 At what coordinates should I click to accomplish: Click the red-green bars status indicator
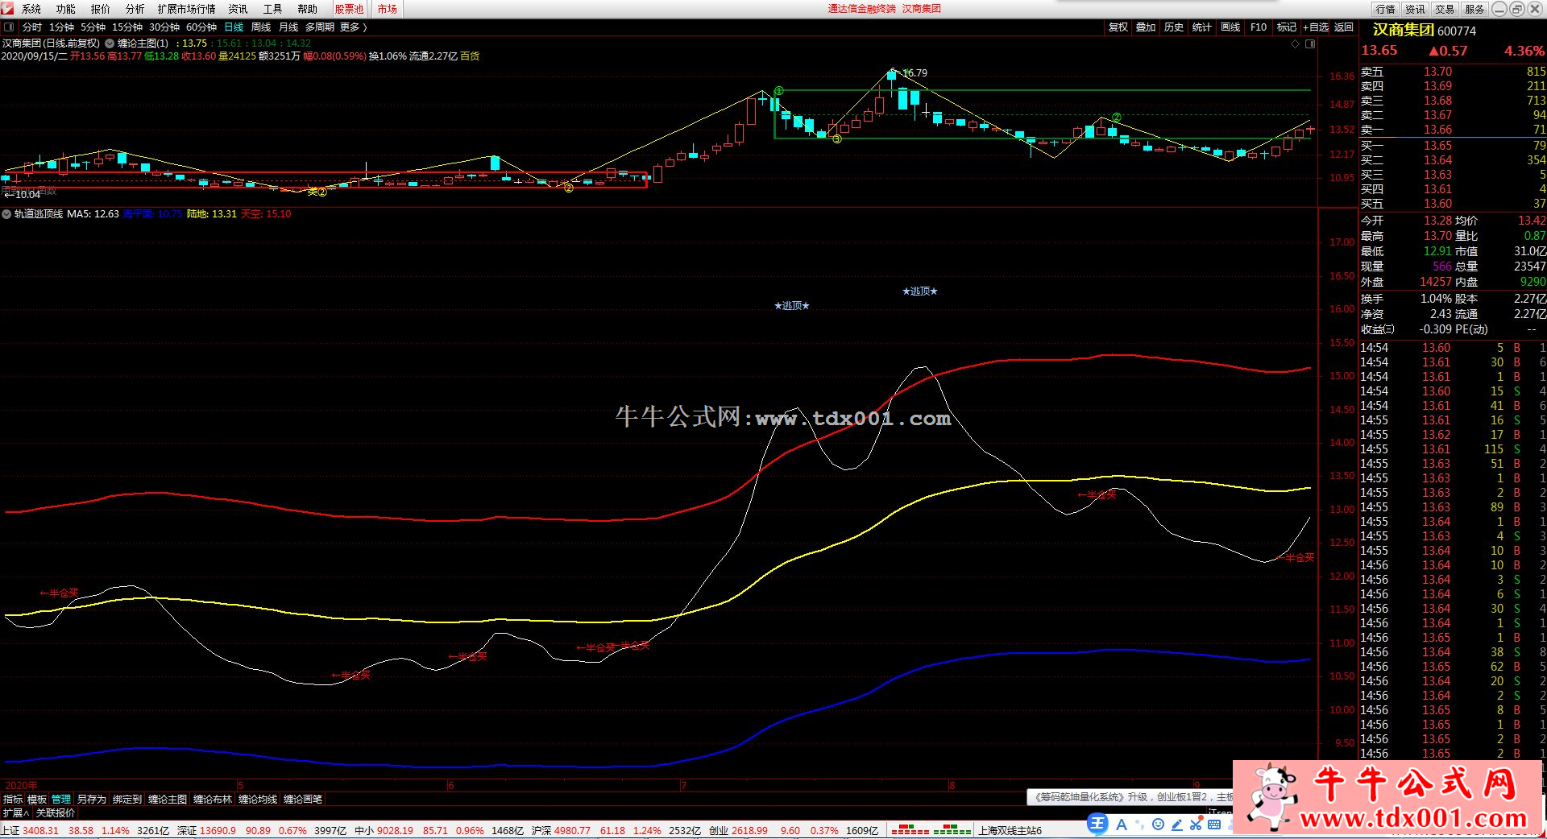[x=931, y=829]
